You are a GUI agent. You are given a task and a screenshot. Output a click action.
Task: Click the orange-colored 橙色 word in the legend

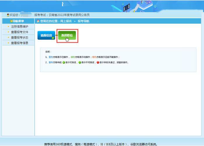pyautogui.click(x=94, y=57)
